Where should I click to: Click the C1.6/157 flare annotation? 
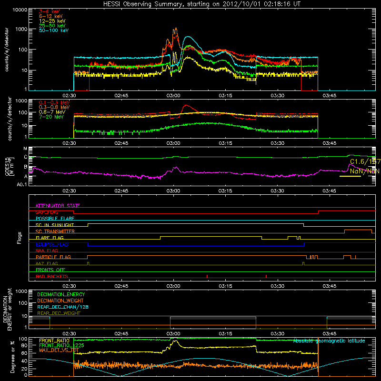365,161
